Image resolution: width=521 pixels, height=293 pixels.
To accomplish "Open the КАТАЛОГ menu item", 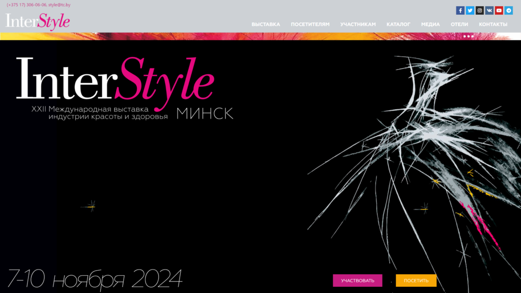I will pos(398,24).
